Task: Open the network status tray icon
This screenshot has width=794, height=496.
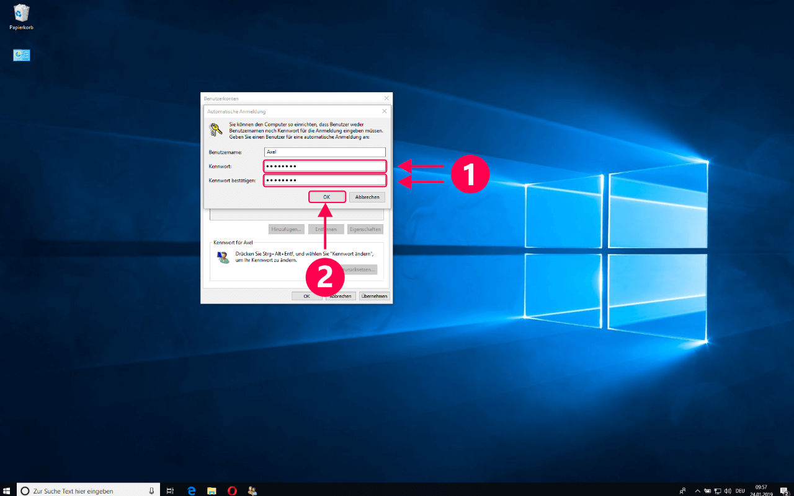Action: 718,491
